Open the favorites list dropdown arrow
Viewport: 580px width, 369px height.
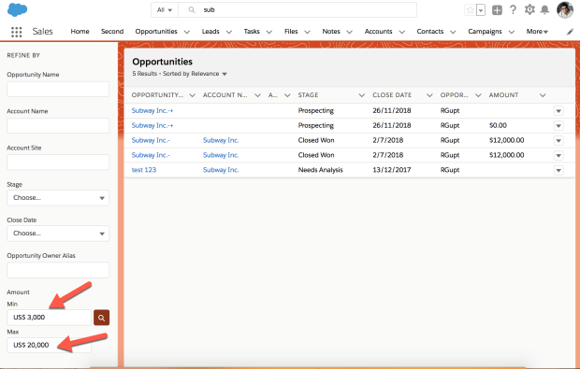(481, 10)
